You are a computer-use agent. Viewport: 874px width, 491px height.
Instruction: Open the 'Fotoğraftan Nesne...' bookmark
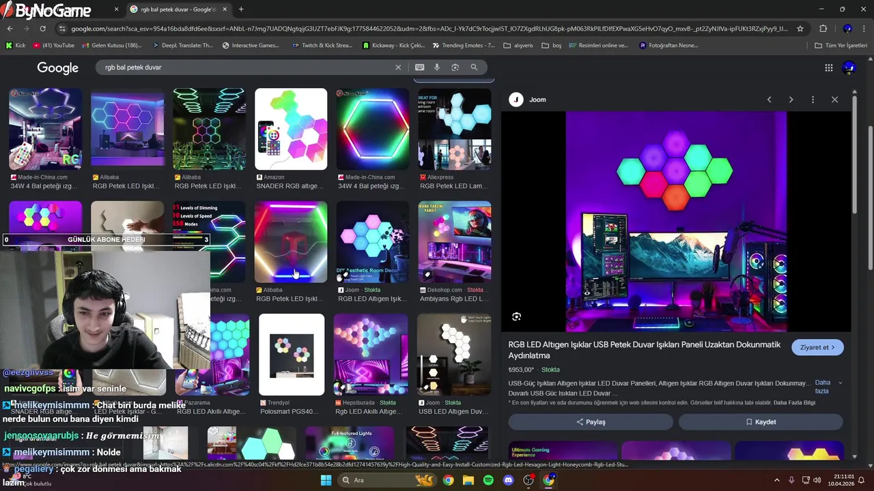[x=668, y=45]
